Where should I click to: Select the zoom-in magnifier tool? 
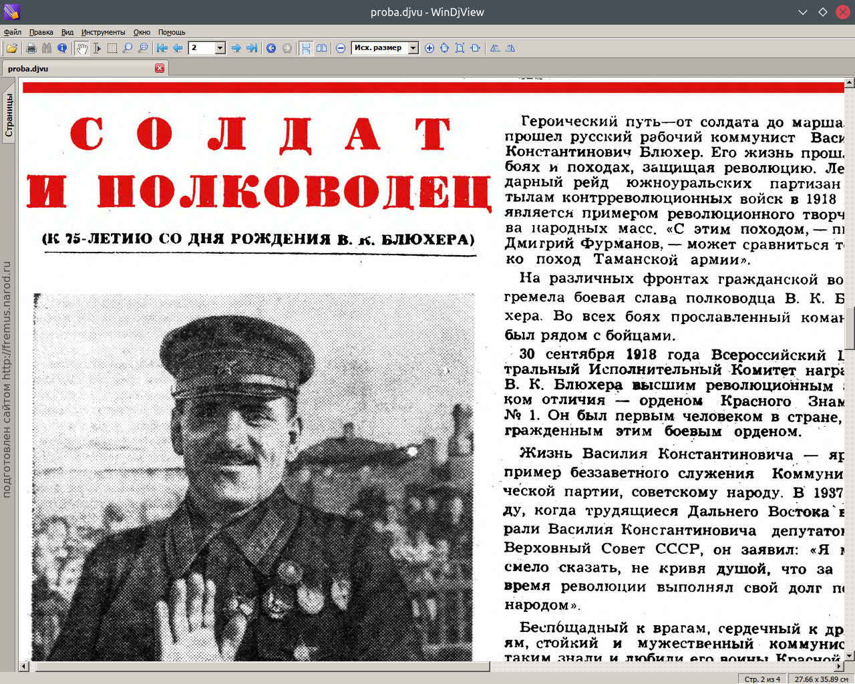143,48
